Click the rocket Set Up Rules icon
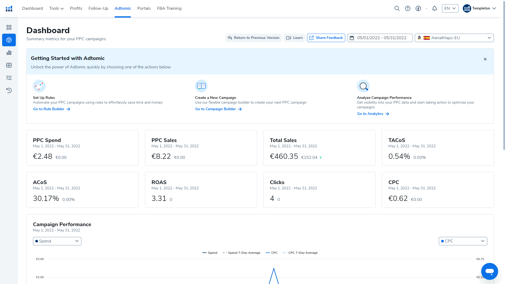 [x=39, y=86]
